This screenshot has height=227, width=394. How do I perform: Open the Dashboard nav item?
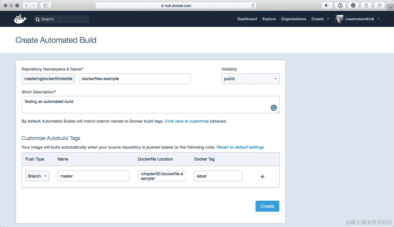tap(247, 19)
